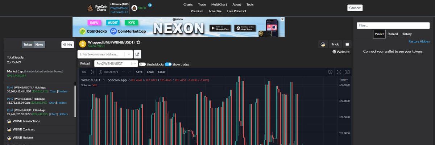
Task: Click the chart undo arrow
Action: point(124,72)
